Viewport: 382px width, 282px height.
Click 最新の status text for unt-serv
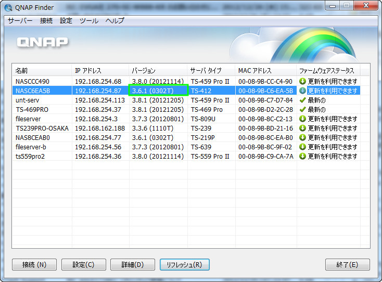(316, 100)
